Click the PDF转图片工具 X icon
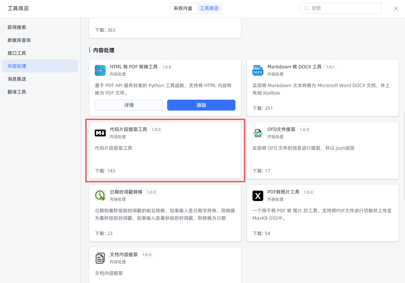The height and width of the screenshot is (283, 405). point(258,196)
